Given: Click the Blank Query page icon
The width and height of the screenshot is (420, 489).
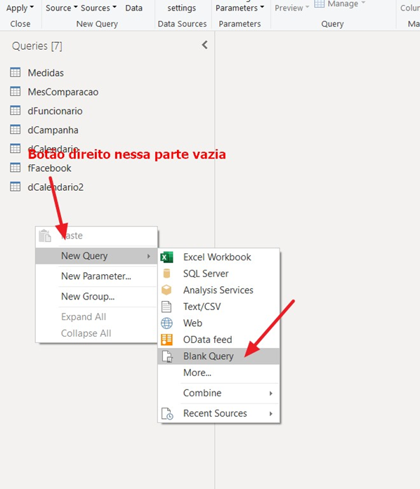Looking at the screenshot, I should pyautogui.click(x=167, y=356).
